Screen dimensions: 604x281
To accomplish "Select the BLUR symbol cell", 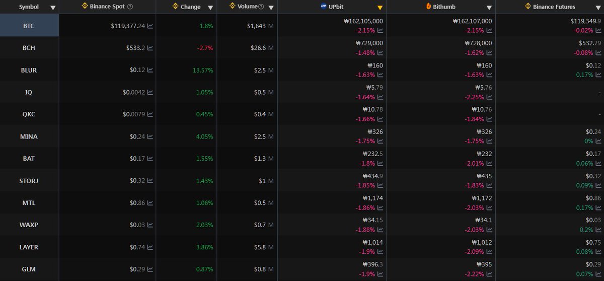I will [29, 71].
